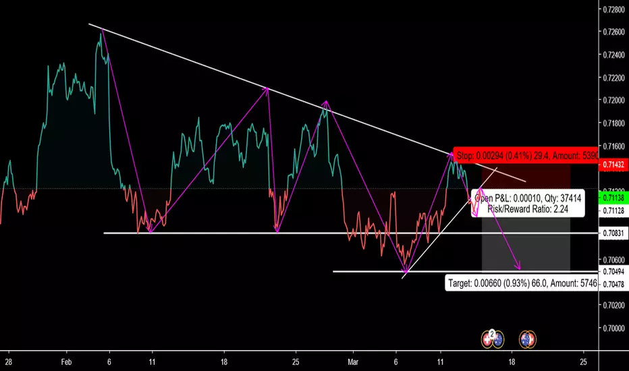The height and width of the screenshot is (371, 629).
Task: Click the 0.70000 price axis label
Action: 613,328
